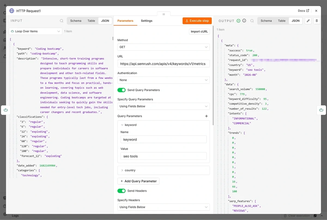Open the Docs external link
Image resolution: width=327 pixels, height=220 pixels.
304,11
